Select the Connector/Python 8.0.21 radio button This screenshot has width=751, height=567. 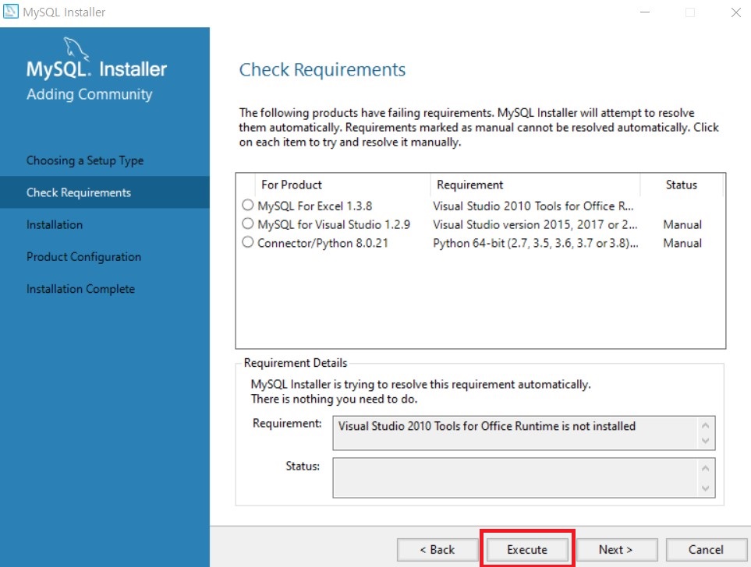point(248,242)
